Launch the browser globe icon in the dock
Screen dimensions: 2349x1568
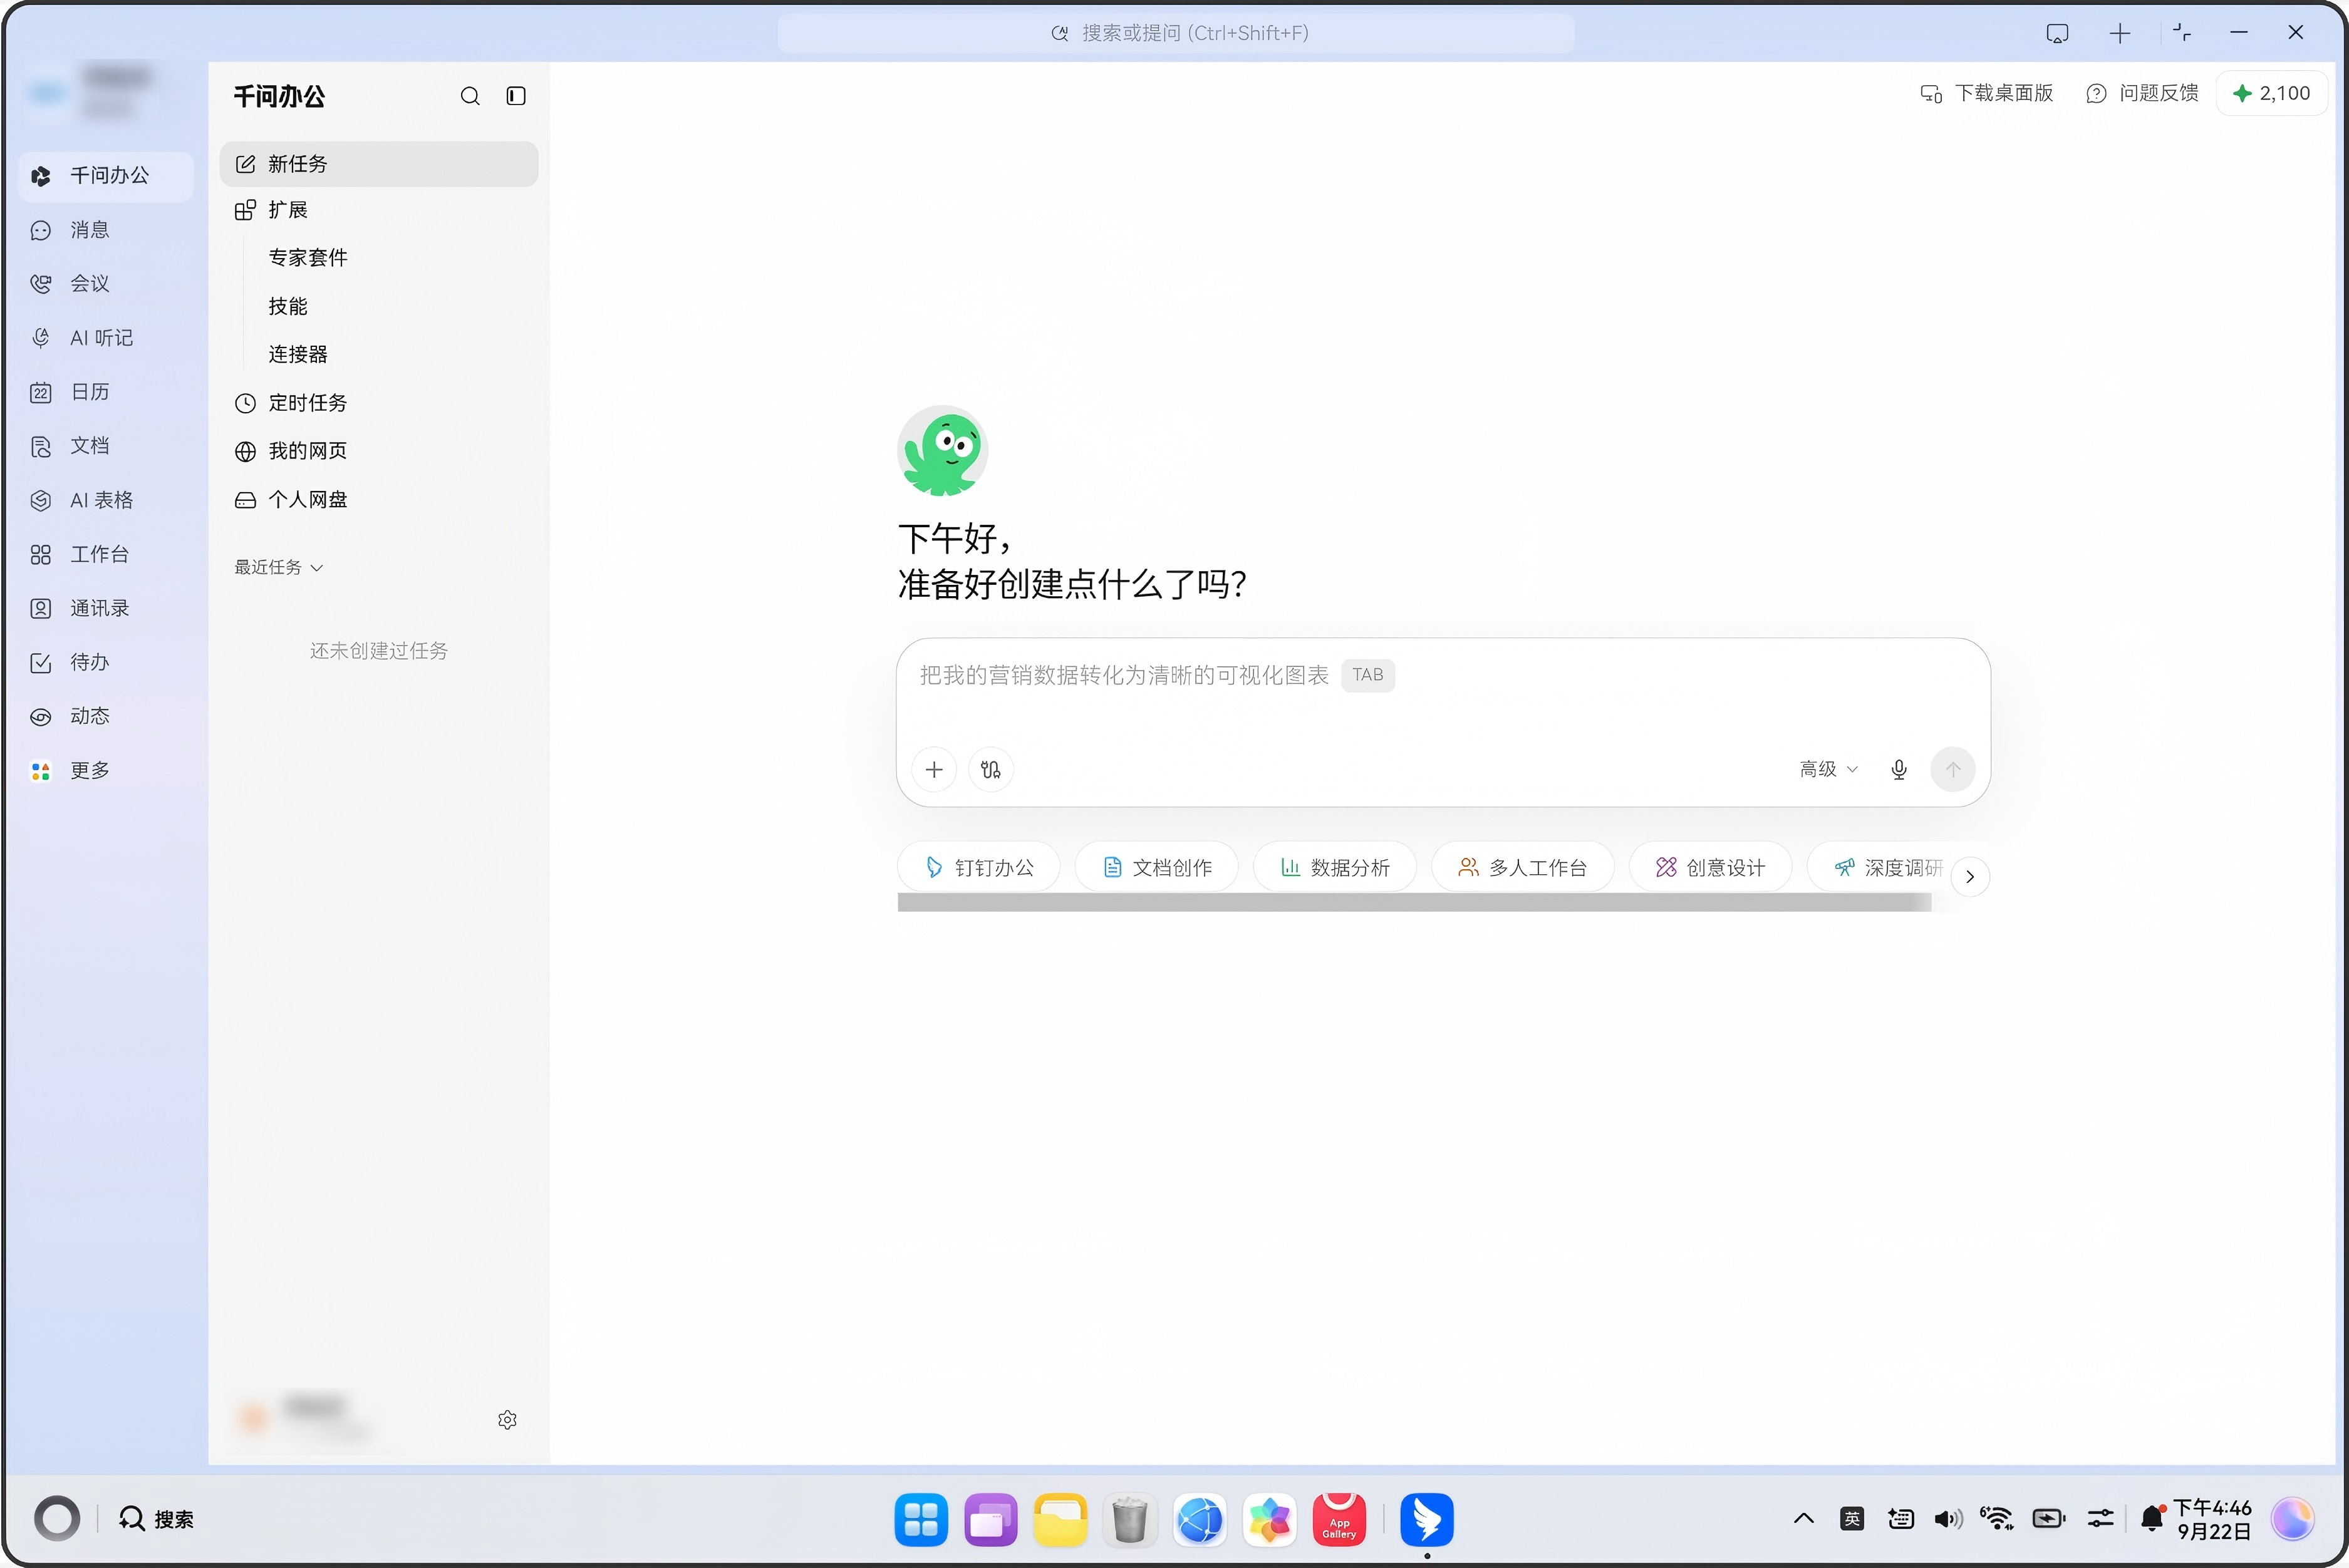tap(1200, 1520)
